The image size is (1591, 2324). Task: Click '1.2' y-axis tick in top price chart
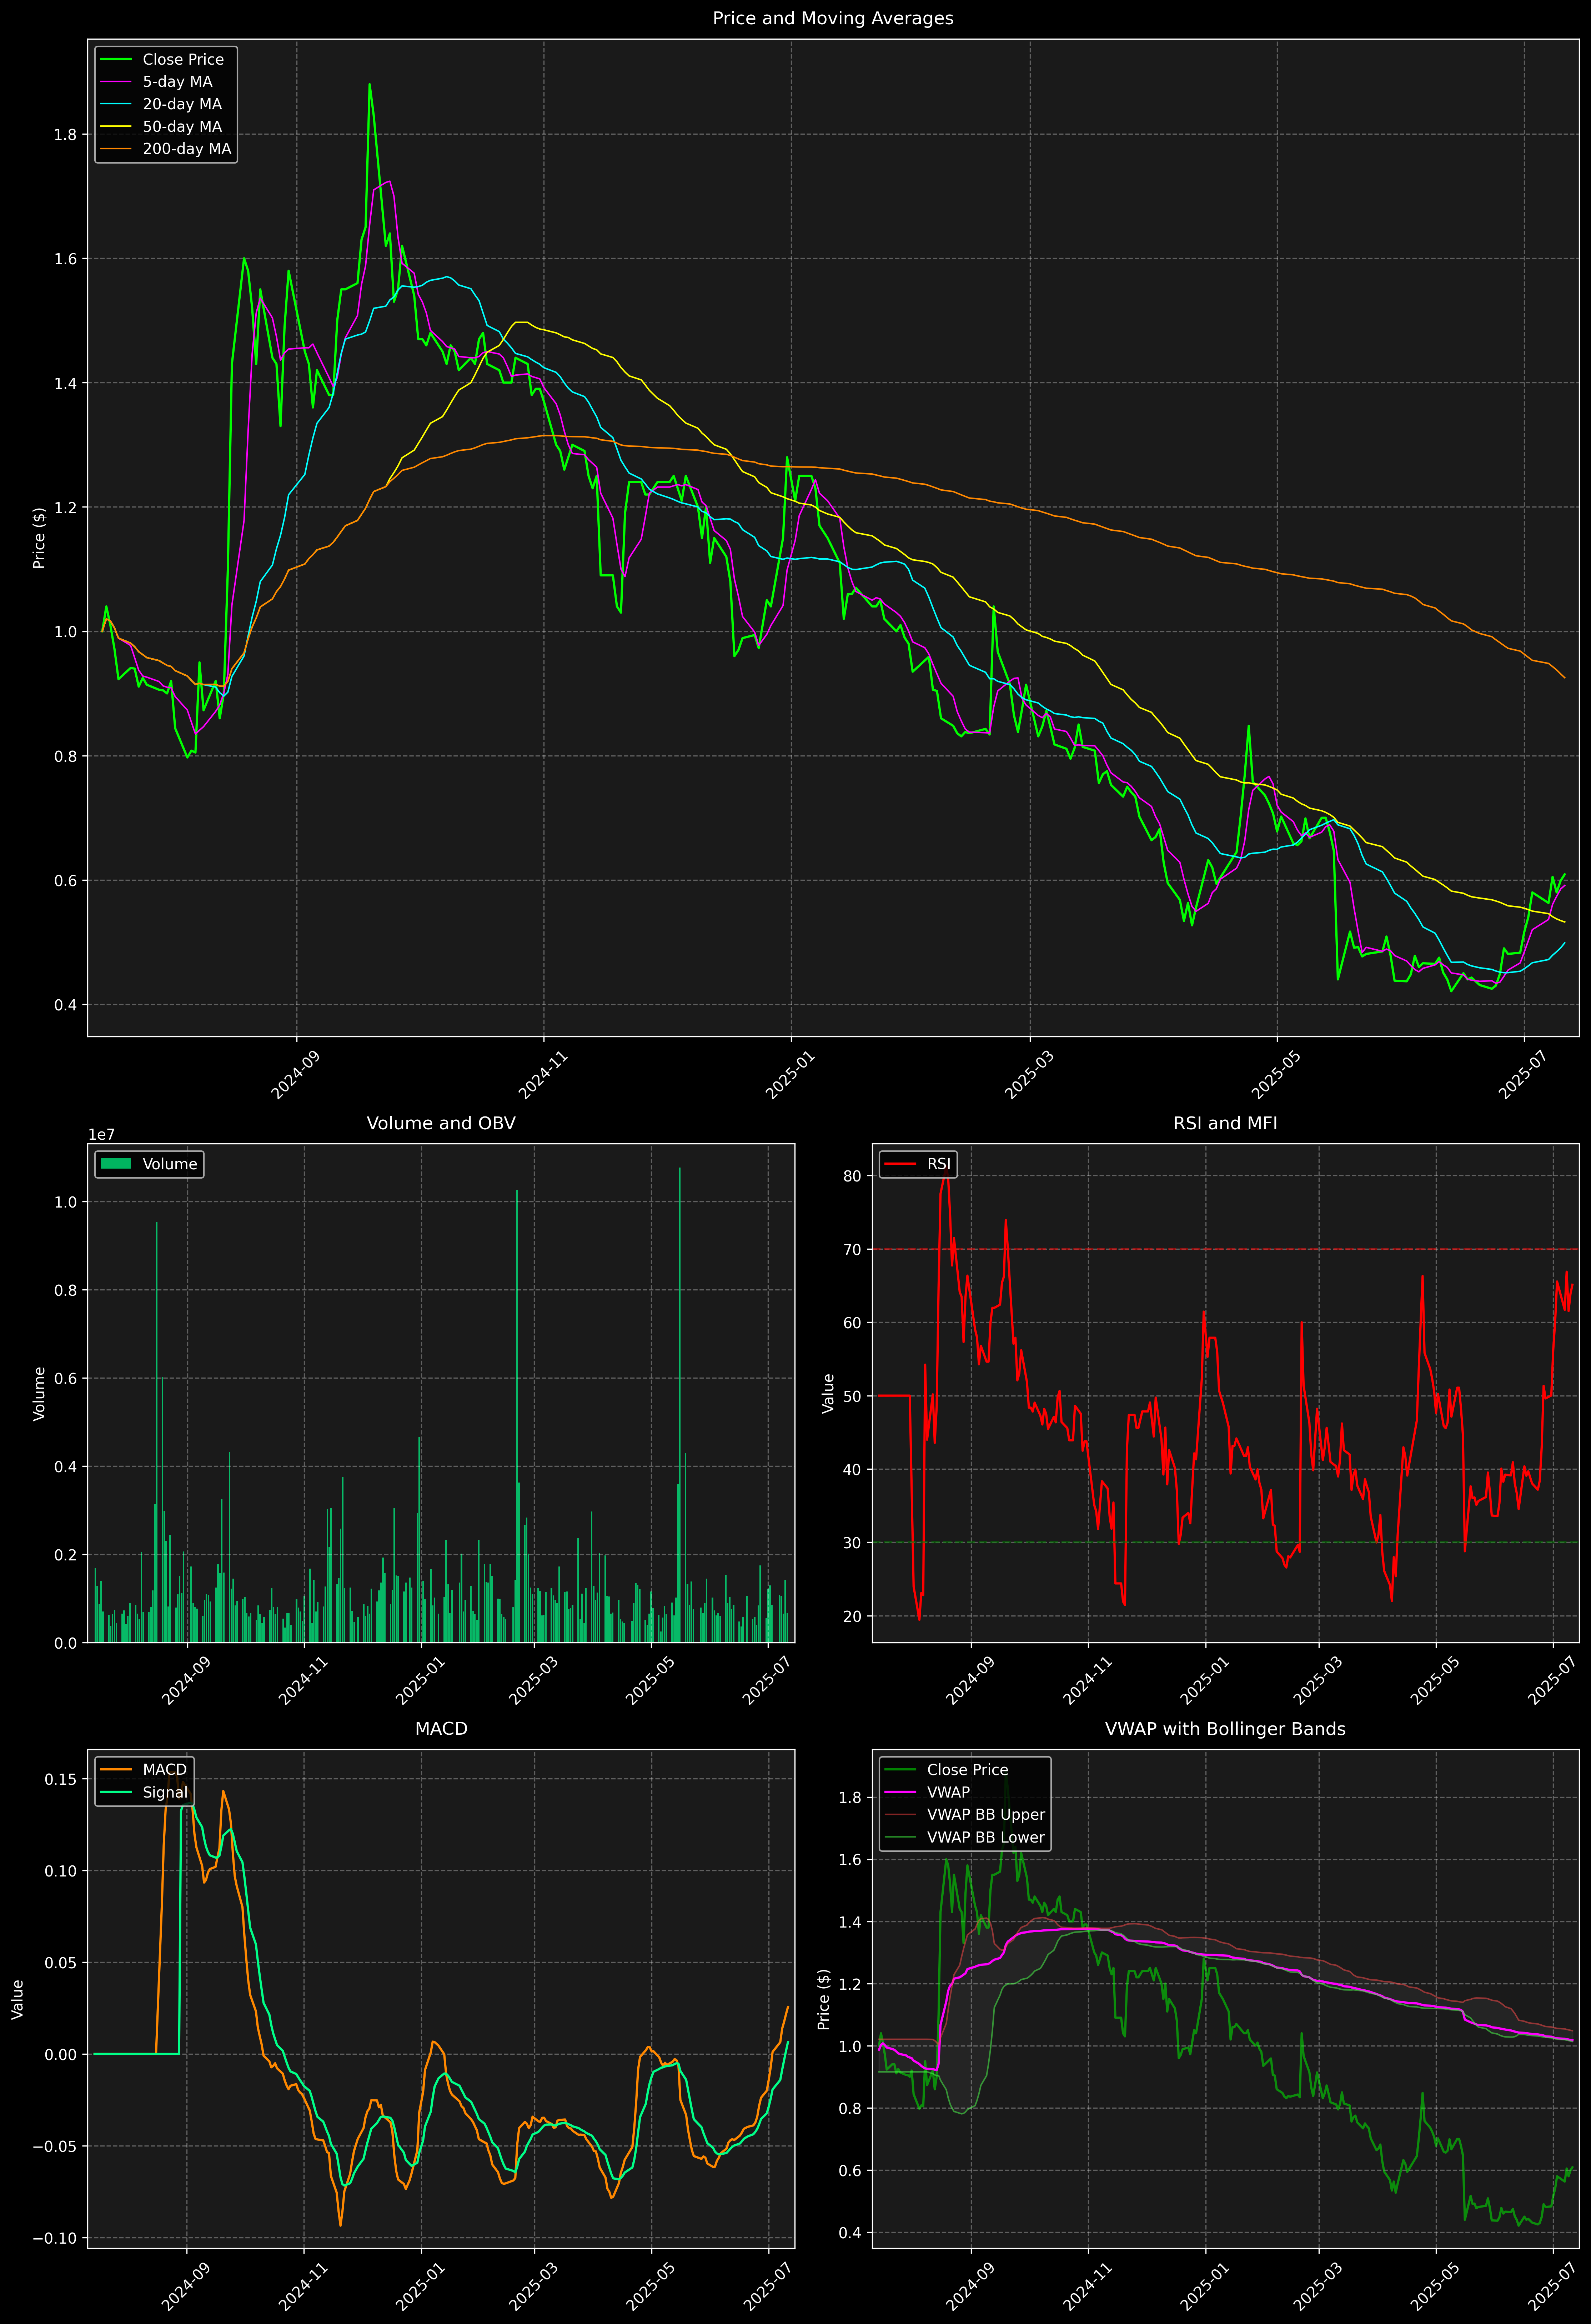click(65, 507)
